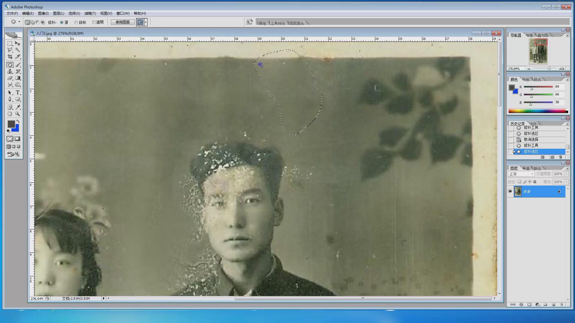Viewport: 575px width, 323px height.
Task: Select the Move tool
Action: pyautogui.click(x=18, y=43)
